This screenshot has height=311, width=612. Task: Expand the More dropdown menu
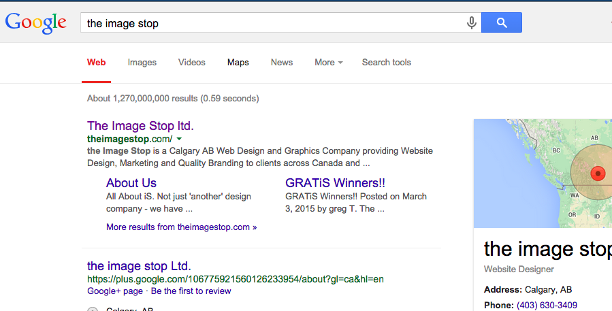click(329, 63)
